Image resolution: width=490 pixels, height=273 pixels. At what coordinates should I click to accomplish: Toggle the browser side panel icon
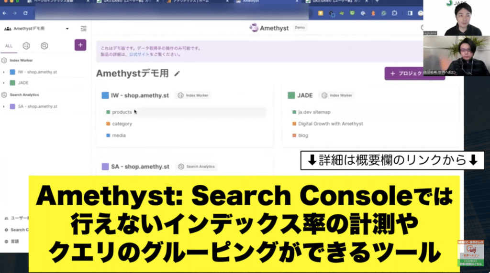410,13
